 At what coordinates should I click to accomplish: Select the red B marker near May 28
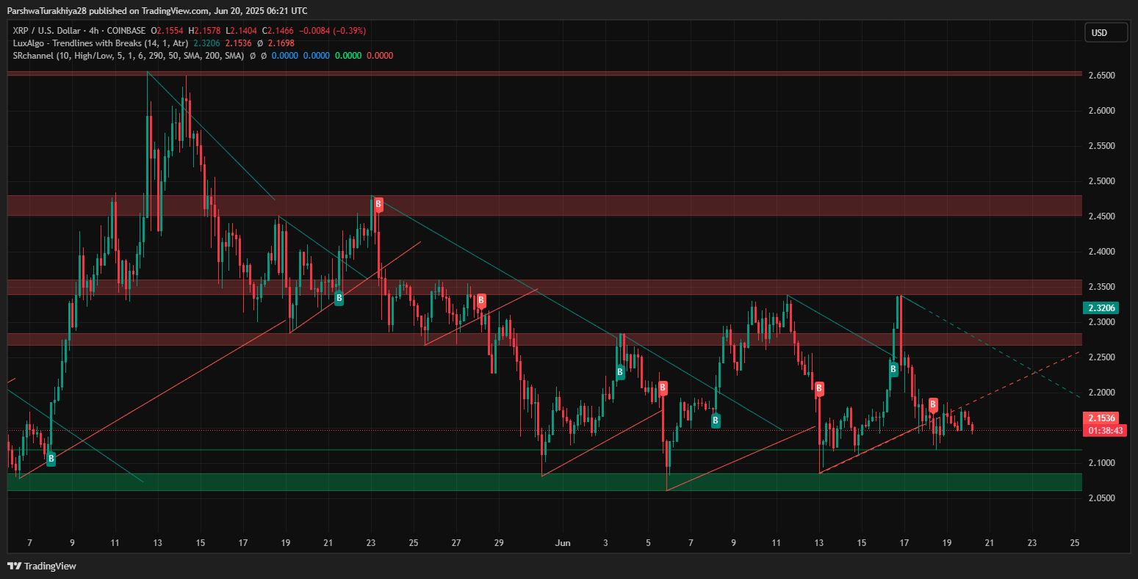coord(481,300)
